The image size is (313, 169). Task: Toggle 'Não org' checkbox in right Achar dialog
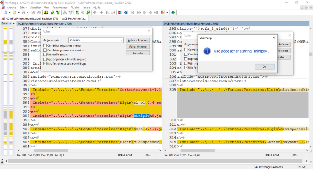pos(186,63)
